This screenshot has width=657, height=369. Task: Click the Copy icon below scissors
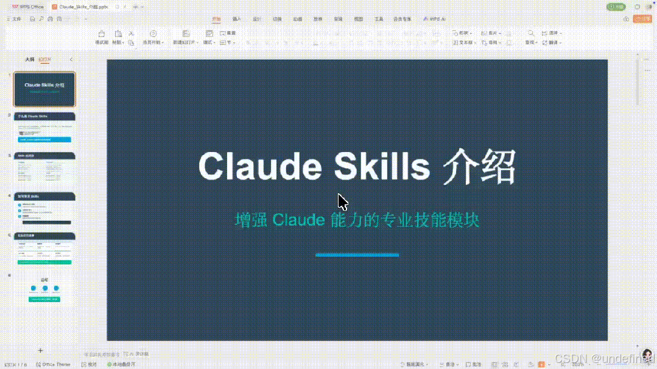(131, 43)
